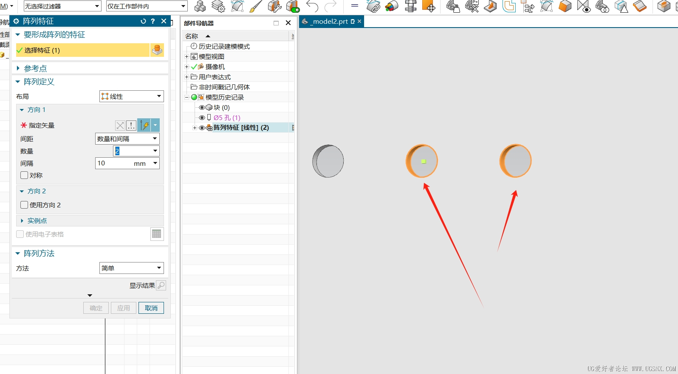This screenshot has height=374, width=678.
Task: Collapse the 阵列定义 section
Action: tap(18, 82)
